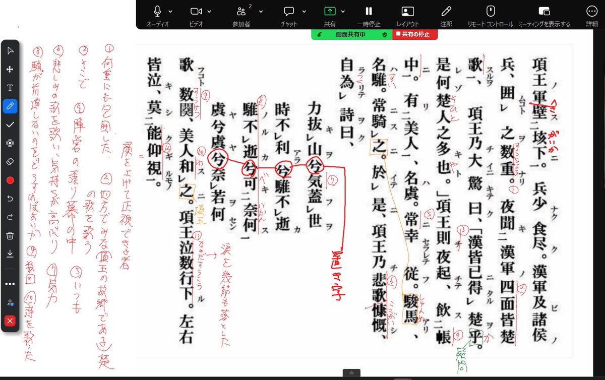
Task: Mute the microphone via オーディオ icon
Action: coord(158,11)
